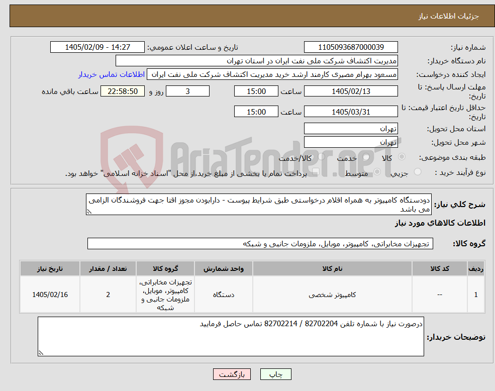The image size is (495, 391).
Task: Click the price validity time field 15:00
Action: click(256, 112)
